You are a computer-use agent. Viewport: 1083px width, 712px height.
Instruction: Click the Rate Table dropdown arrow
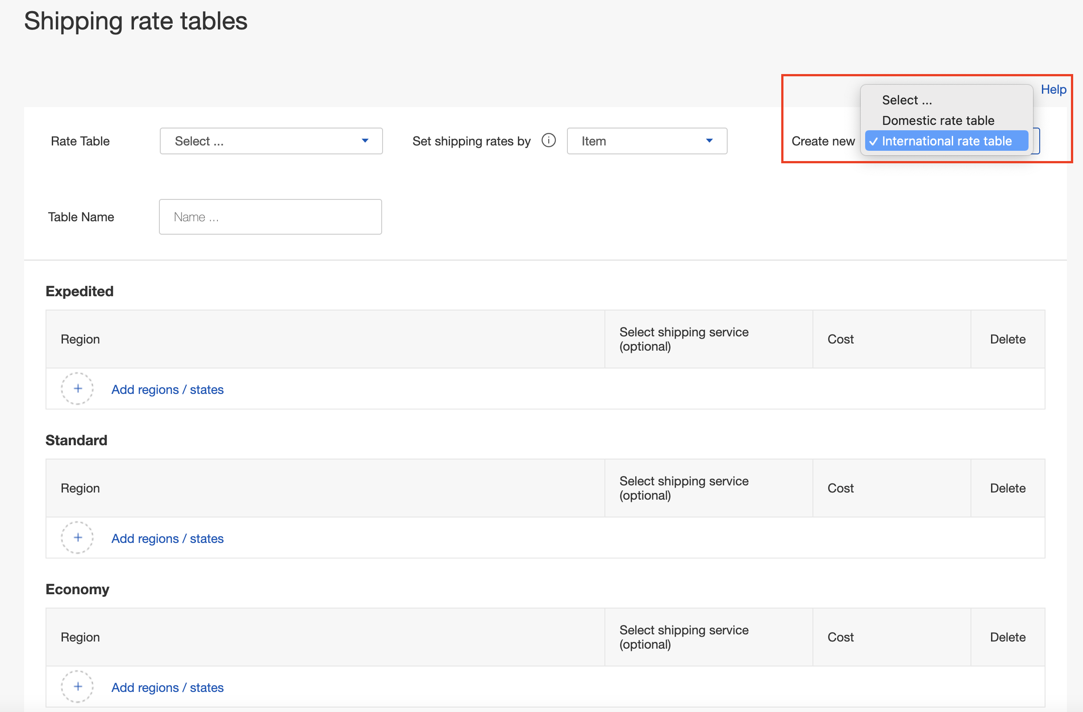click(x=365, y=141)
